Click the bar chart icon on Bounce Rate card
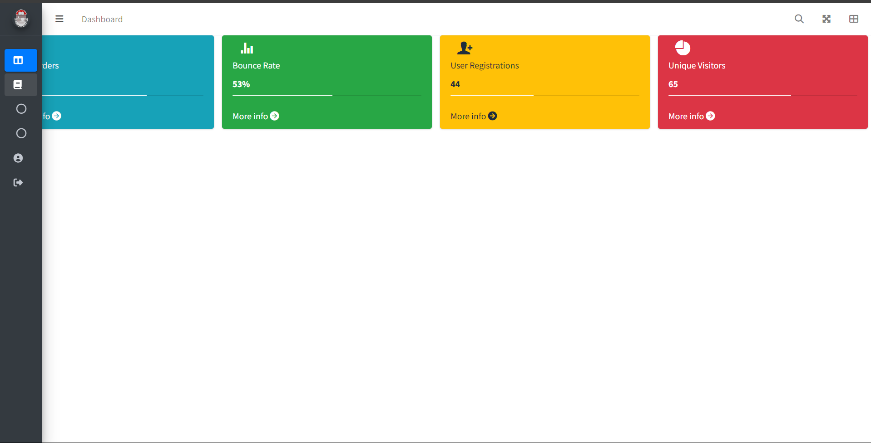Image resolution: width=871 pixels, height=443 pixels. pyautogui.click(x=247, y=48)
